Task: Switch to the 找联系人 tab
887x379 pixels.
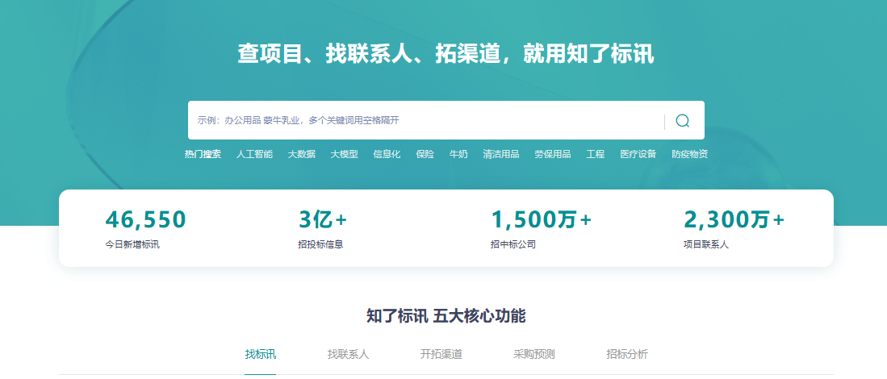Action: point(348,355)
